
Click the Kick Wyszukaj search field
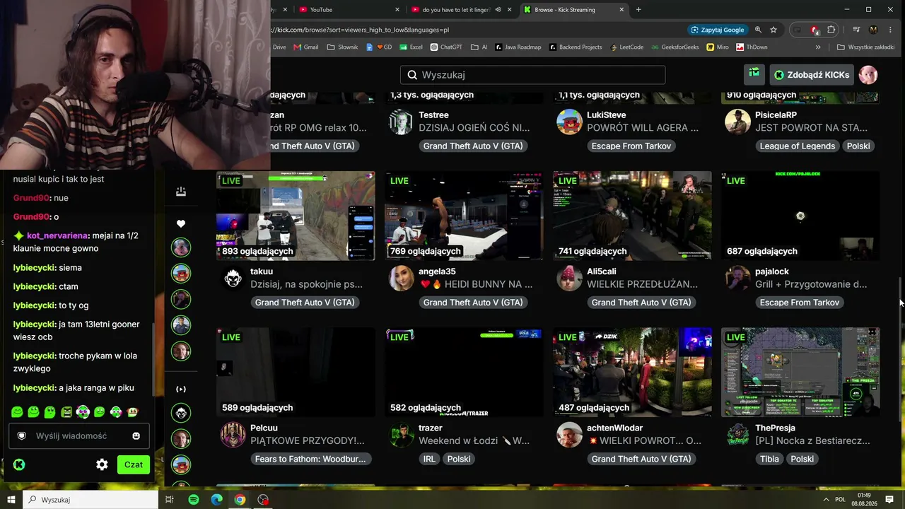[x=532, y=75]
